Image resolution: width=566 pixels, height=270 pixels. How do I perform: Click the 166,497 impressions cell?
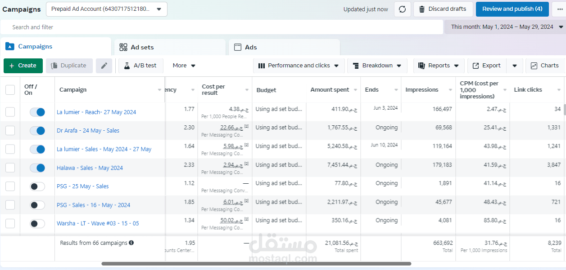point(441,109)
